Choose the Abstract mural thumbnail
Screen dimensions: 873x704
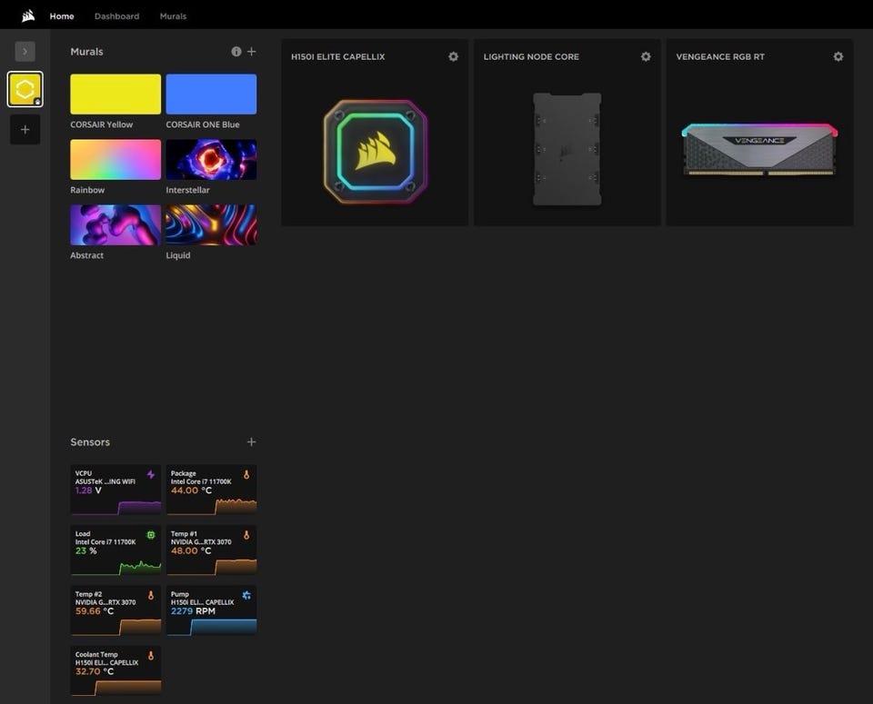coord(115,224)
